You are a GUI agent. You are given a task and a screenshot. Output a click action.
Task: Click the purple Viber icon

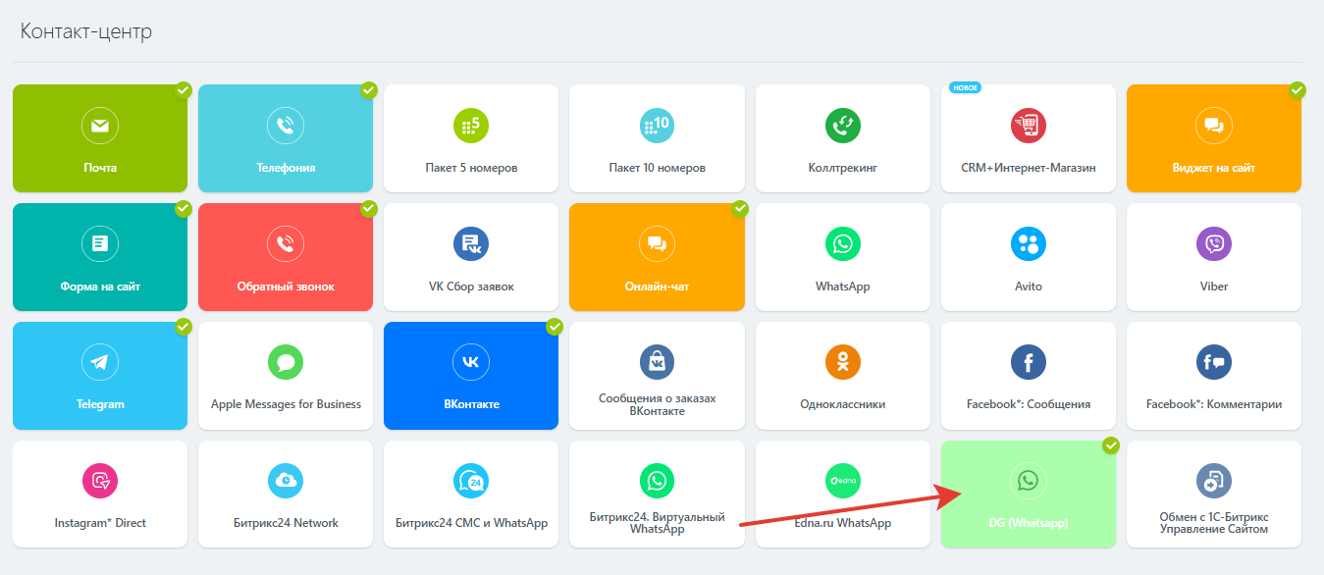[x=1213, y=244]
